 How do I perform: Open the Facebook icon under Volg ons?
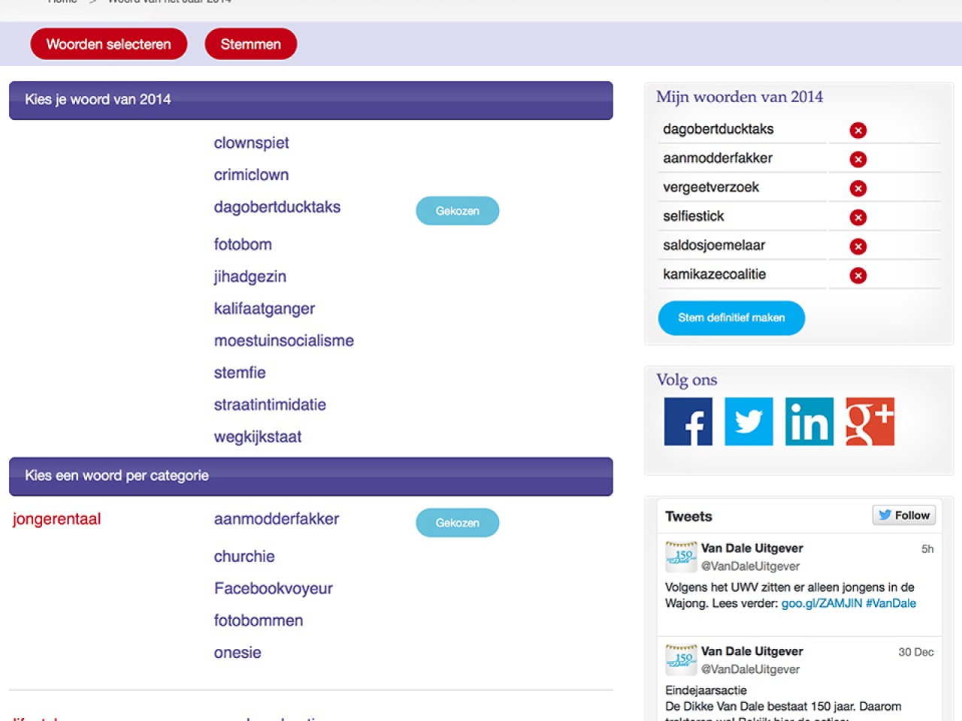coord(688,422)
